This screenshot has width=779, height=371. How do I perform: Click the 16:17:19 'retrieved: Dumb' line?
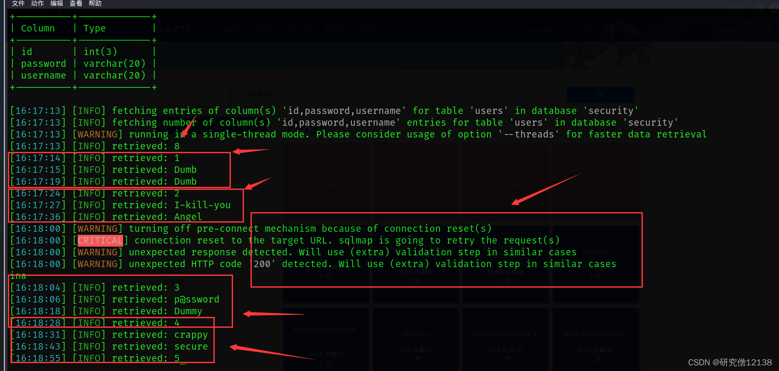[x=103, y=182]
